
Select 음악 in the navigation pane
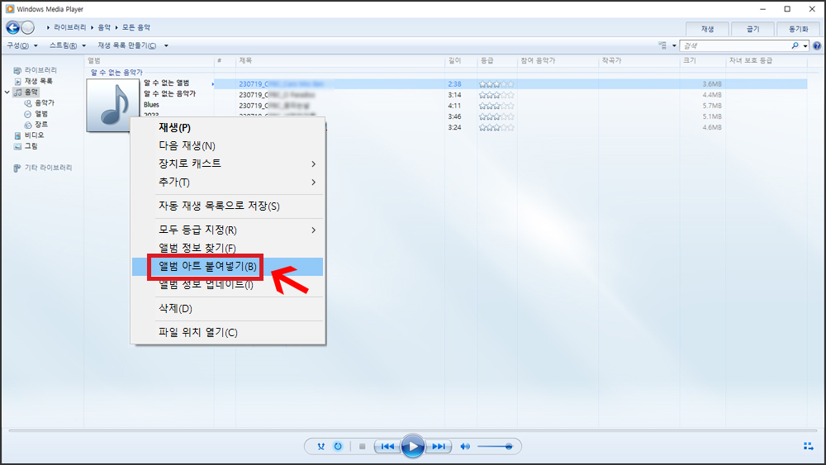(26, 93)
